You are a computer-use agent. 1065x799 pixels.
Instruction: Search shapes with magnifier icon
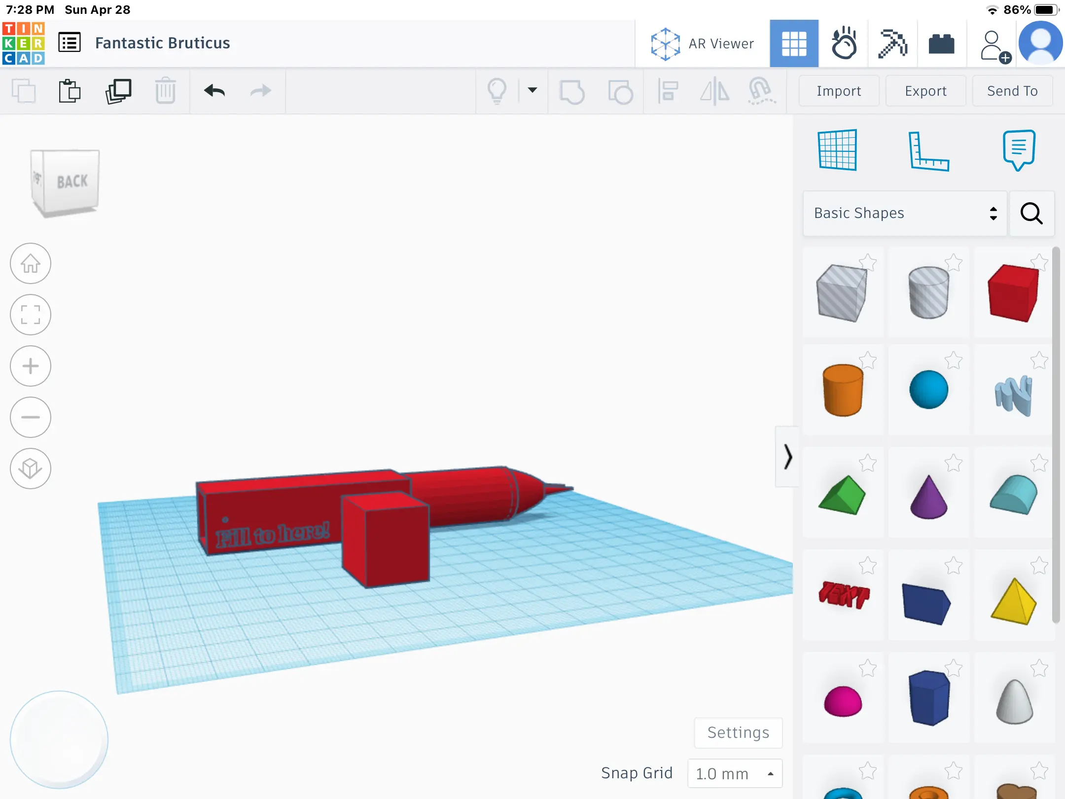(1031, 213)
